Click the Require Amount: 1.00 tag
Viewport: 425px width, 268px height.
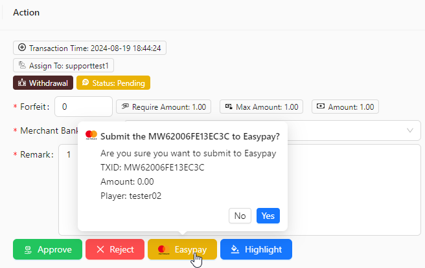[x=164, y=107]
